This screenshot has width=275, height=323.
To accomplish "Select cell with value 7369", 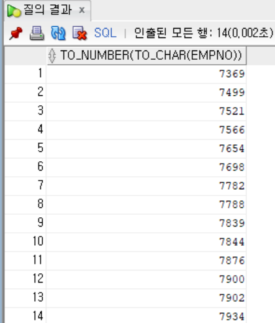I will [x=147, y=74].
